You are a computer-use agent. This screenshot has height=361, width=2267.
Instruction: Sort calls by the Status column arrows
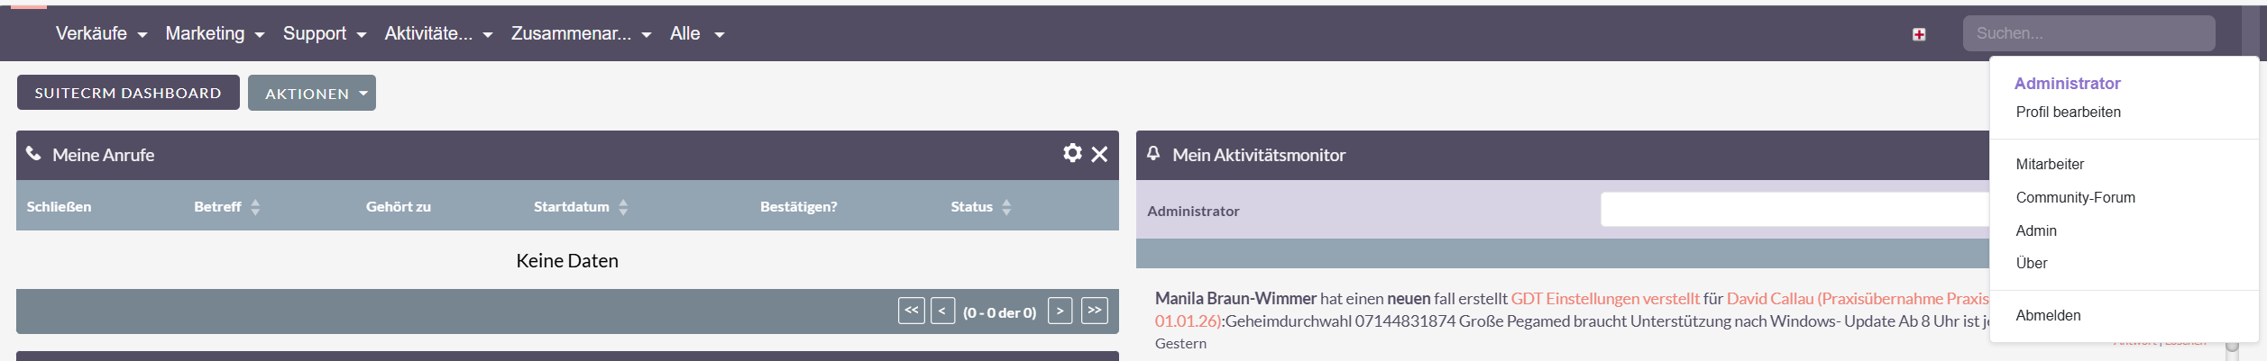point(1006,207)
